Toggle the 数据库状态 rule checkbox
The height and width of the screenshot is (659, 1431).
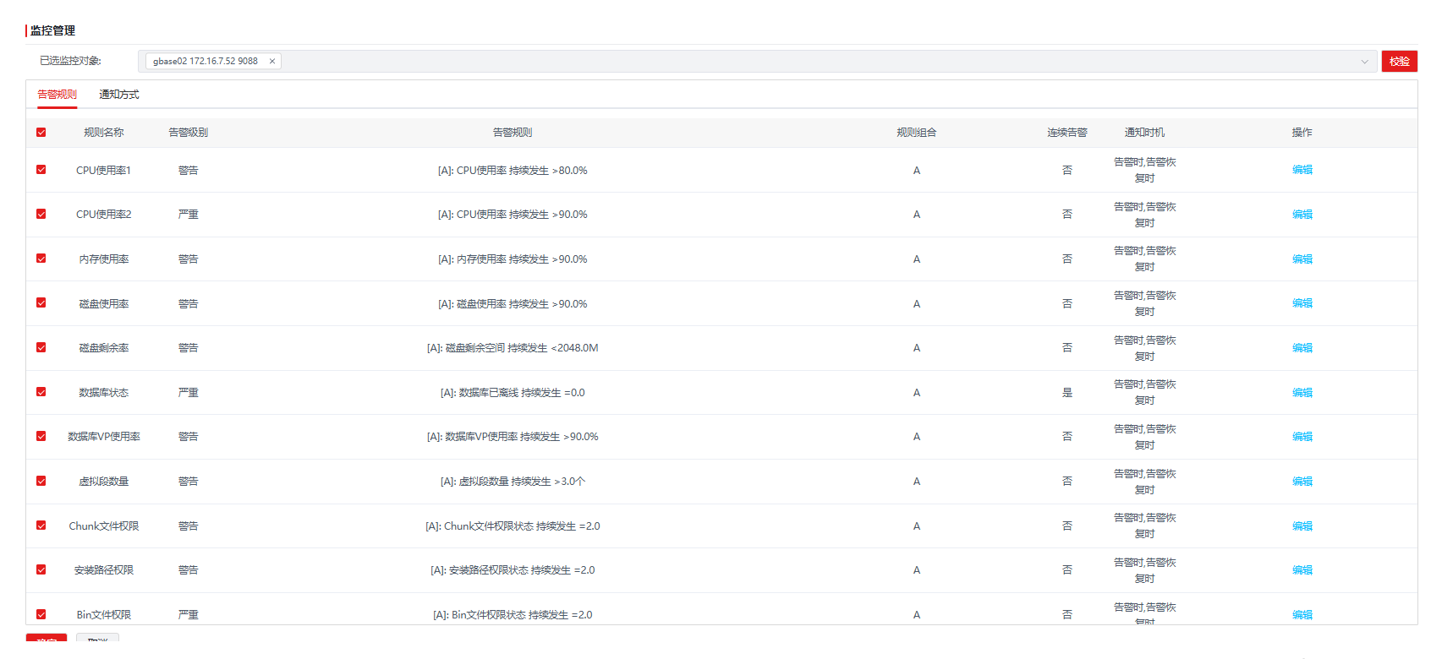(x=41, y=392)
